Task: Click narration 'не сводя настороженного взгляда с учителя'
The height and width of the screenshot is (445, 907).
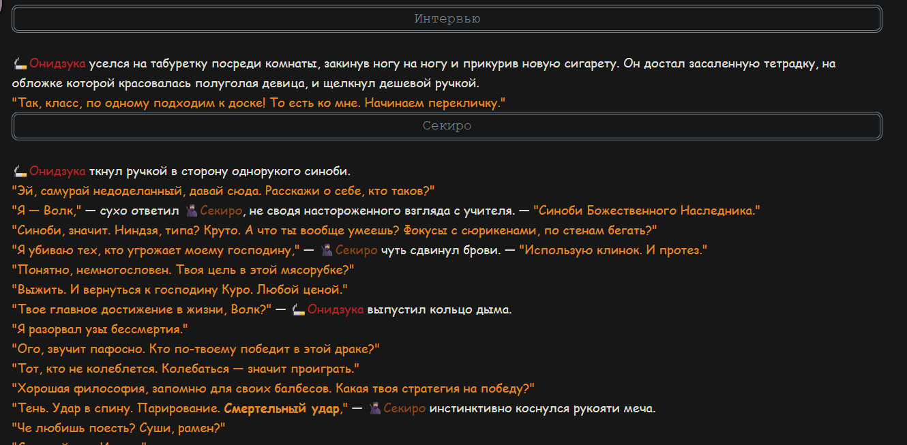Action: (x=383, y=211)
